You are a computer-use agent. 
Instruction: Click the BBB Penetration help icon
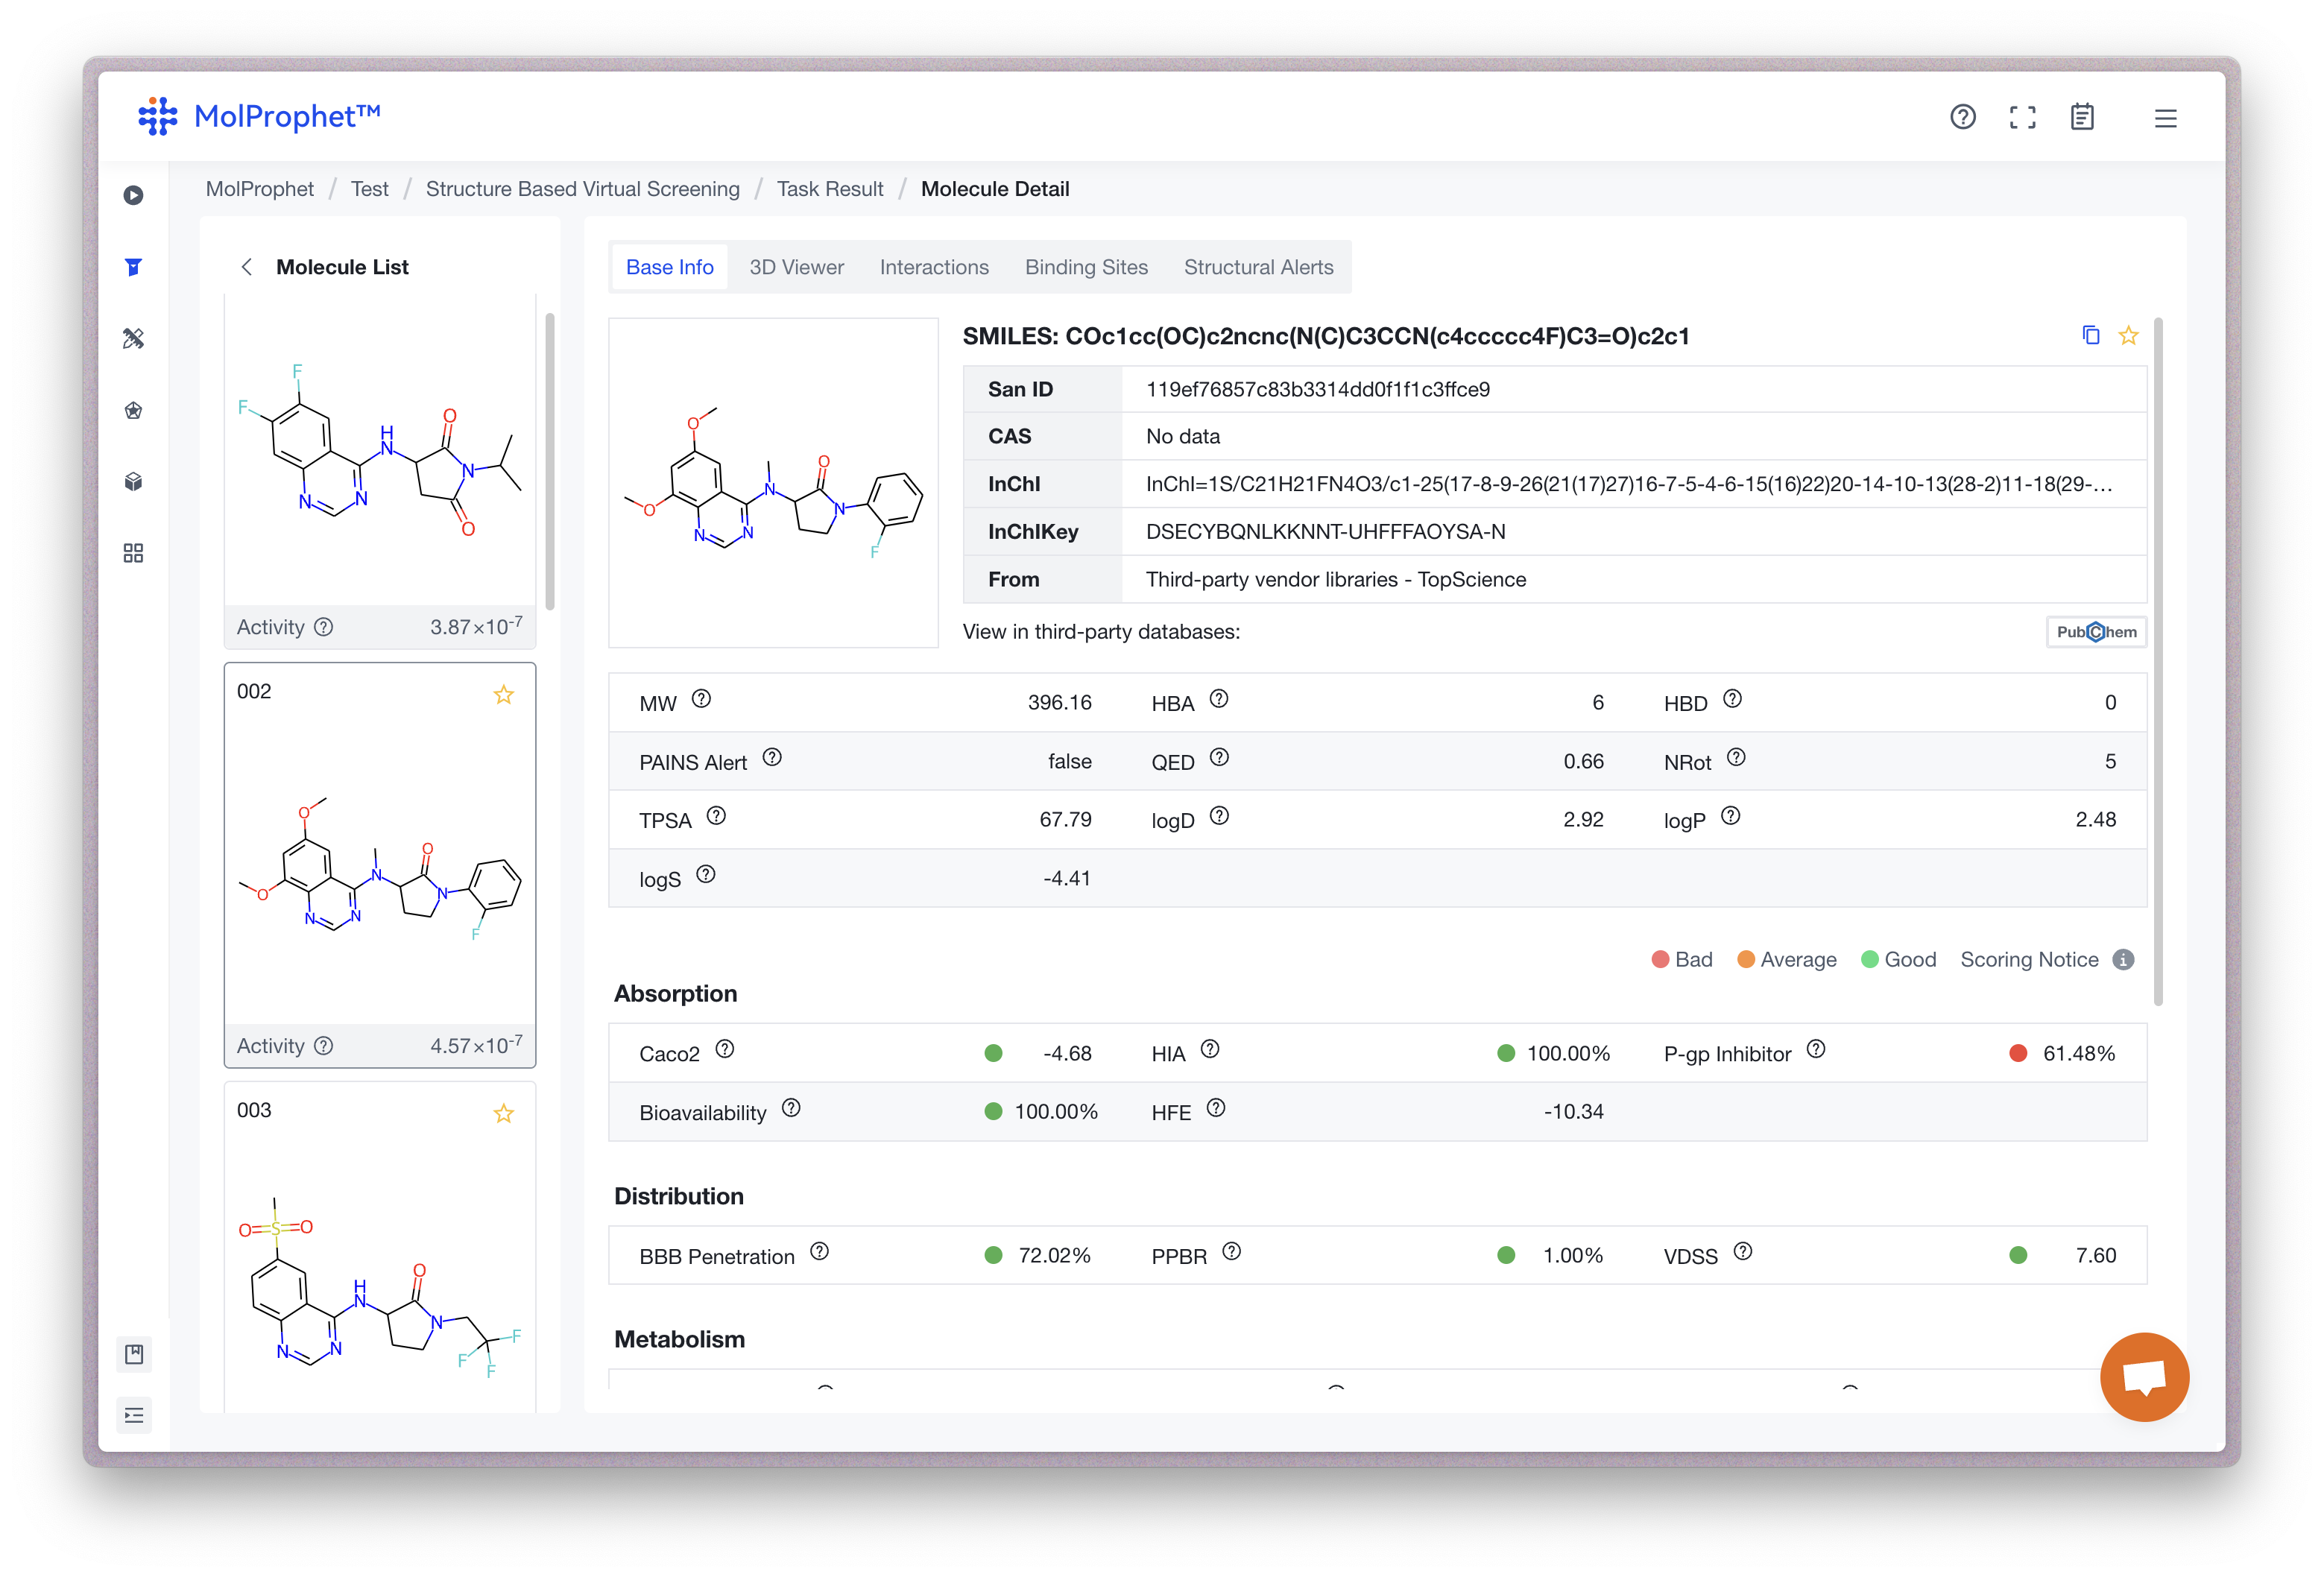[820, 1252]
